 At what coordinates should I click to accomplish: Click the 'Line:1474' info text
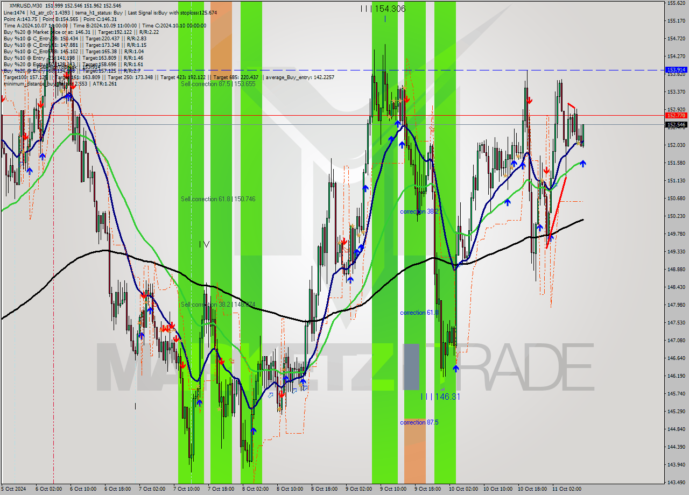pyautogui.click(x=14, y=12)
